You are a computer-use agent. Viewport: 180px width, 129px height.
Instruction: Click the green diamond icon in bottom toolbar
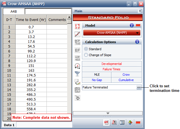coord(130,123)
